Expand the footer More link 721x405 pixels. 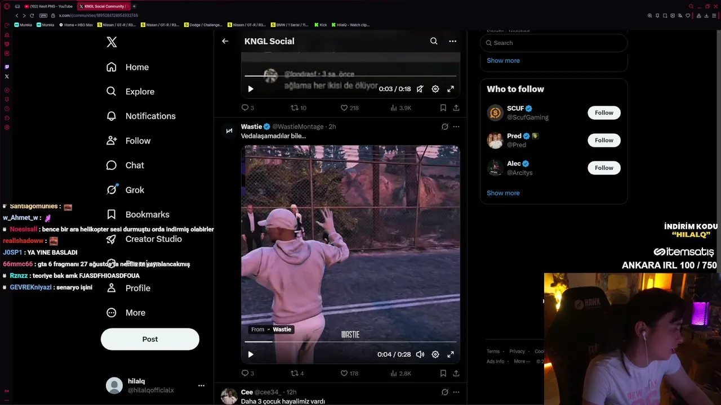click(x=521, y=362)
